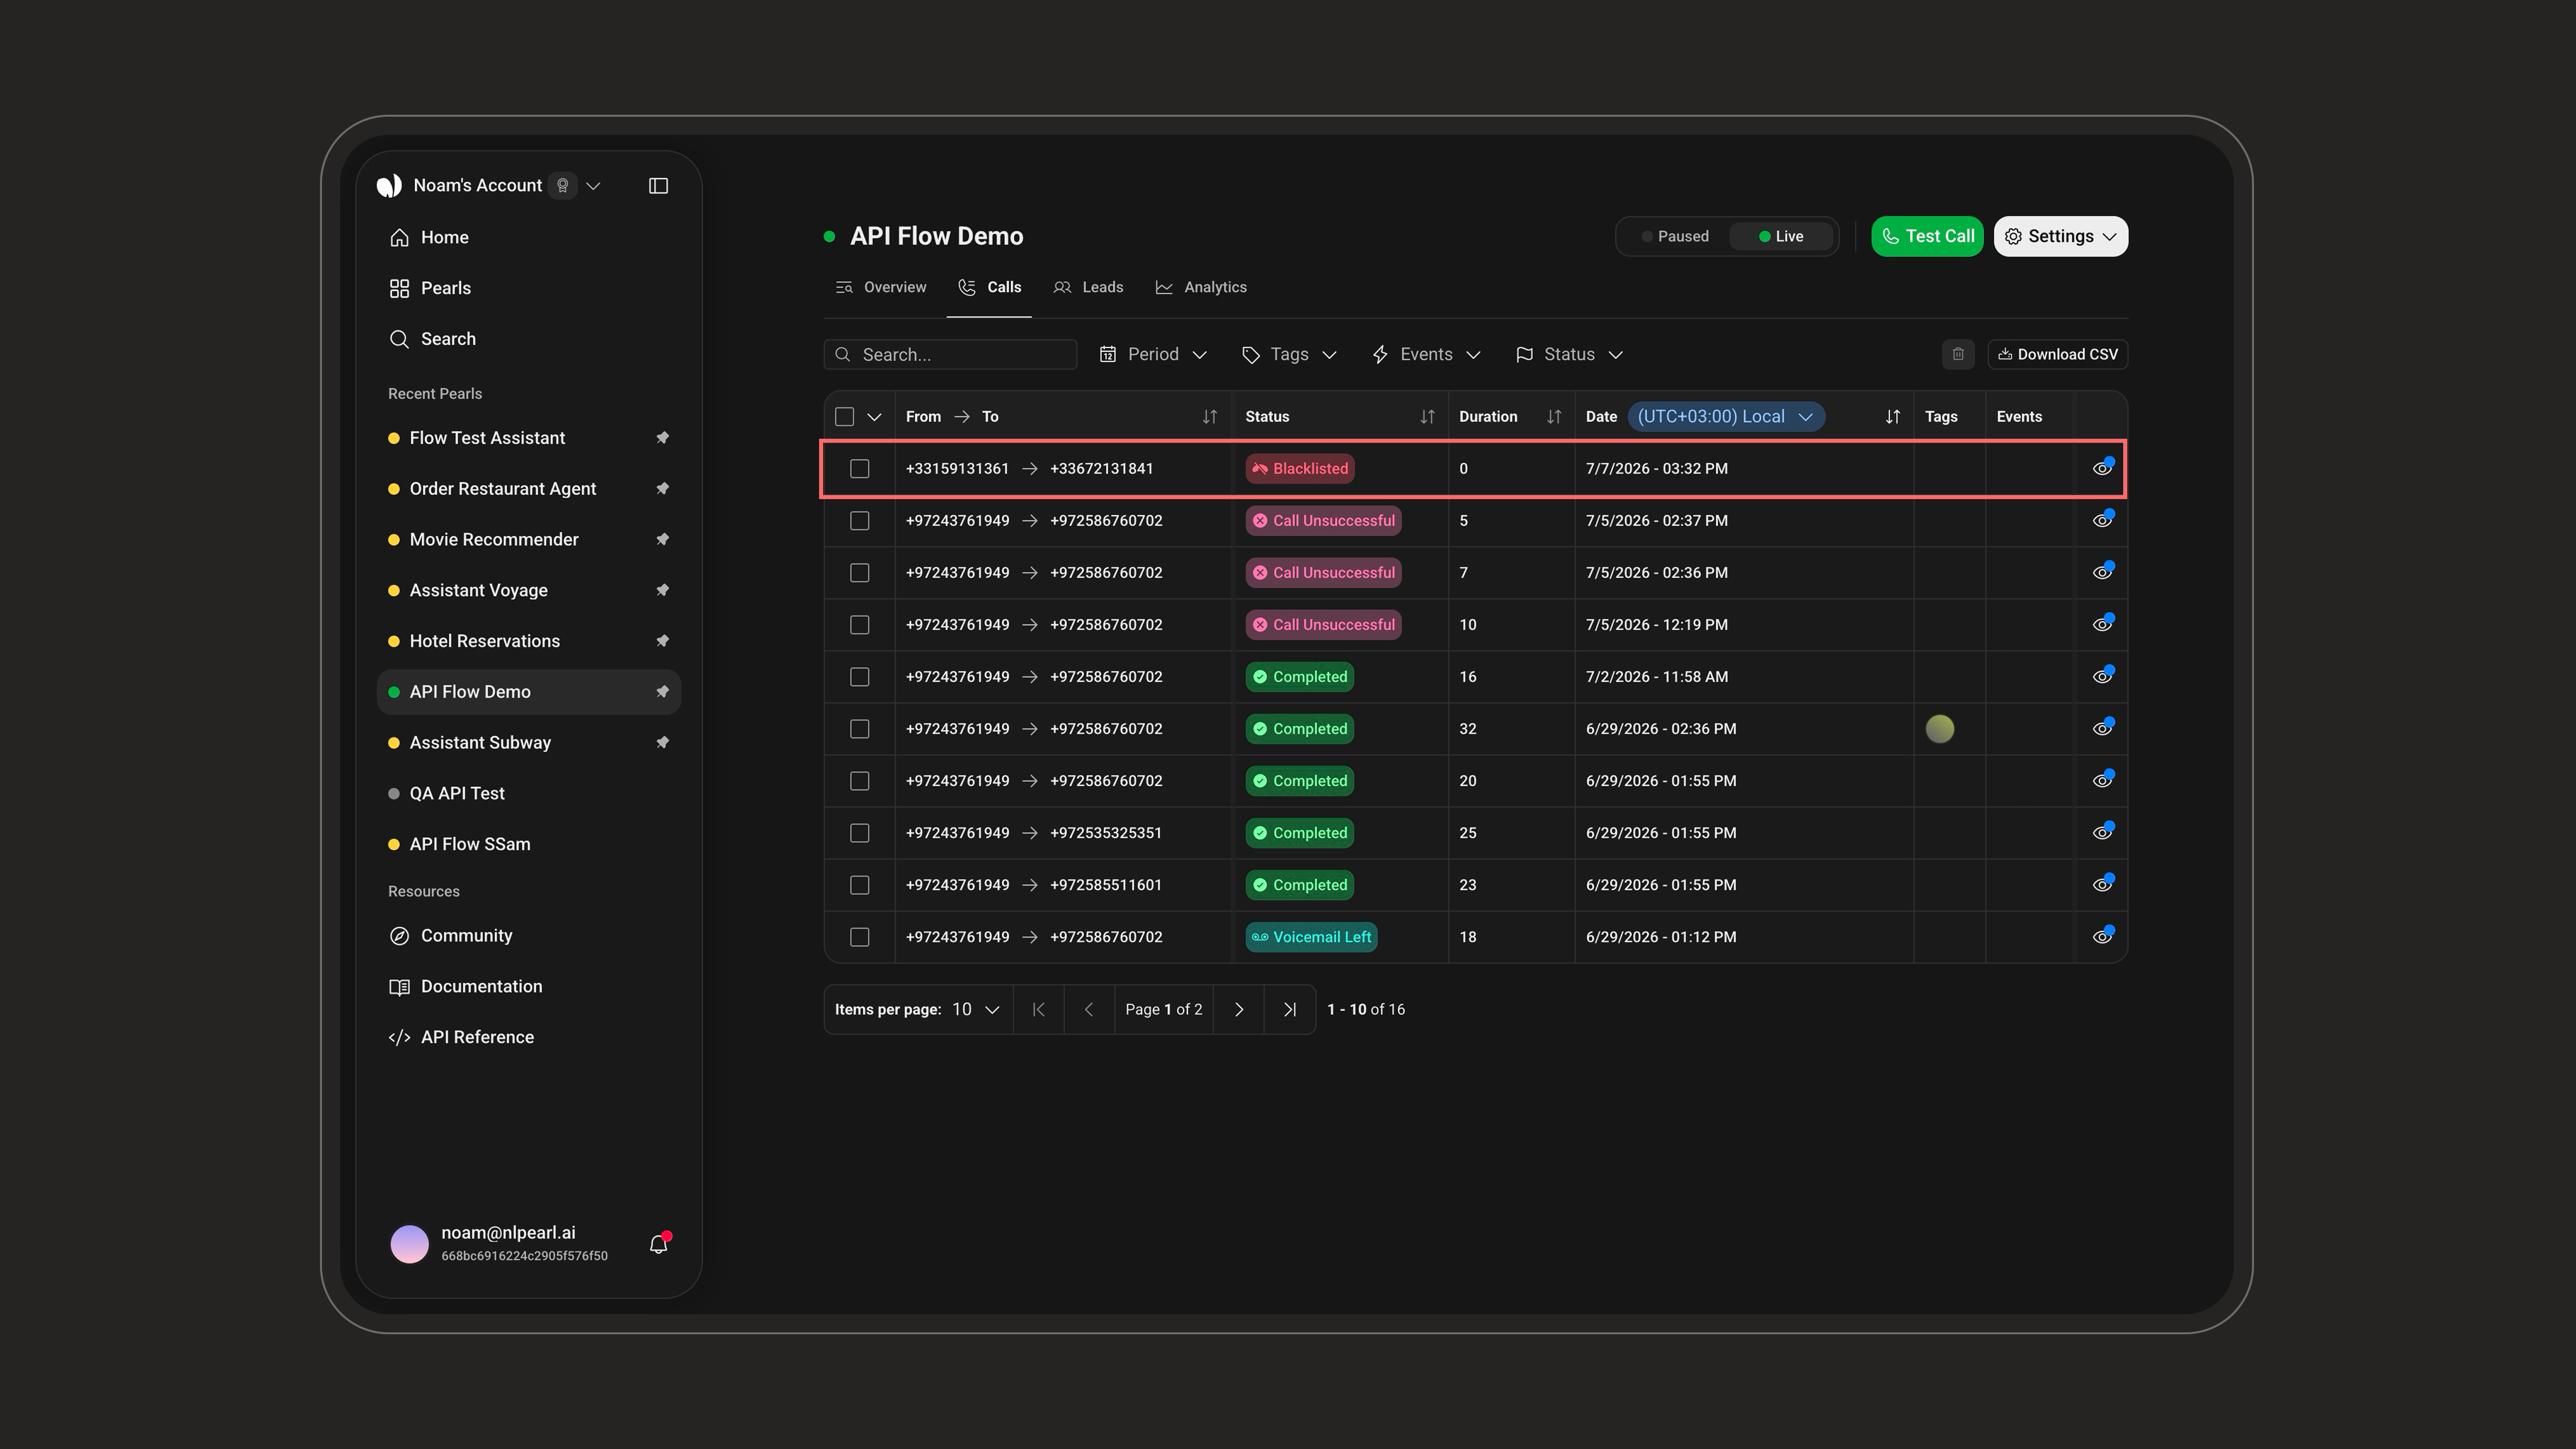The height and width of the screenshot is (1449, 2576).
Task: Start a Test Call
Action: click(1927, 237)
